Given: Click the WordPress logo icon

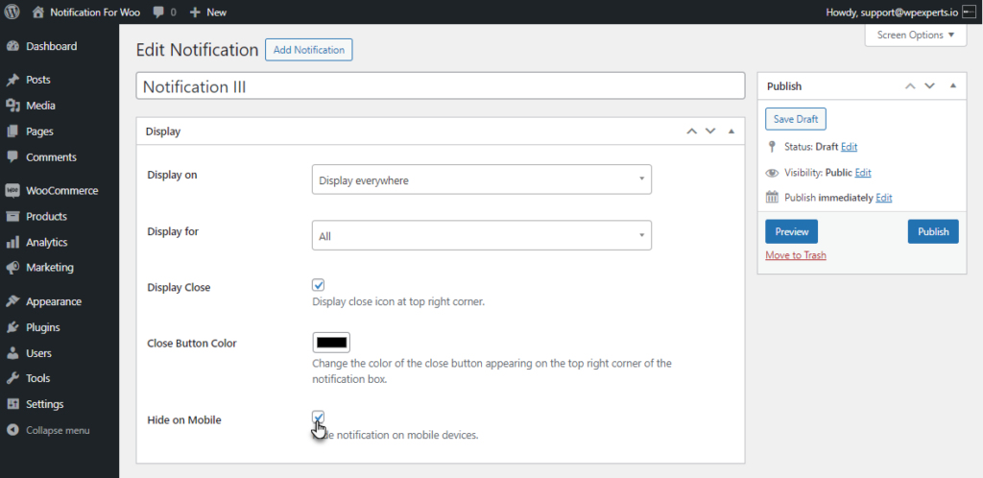Looking at the screenshot, I should pos(12,12).
